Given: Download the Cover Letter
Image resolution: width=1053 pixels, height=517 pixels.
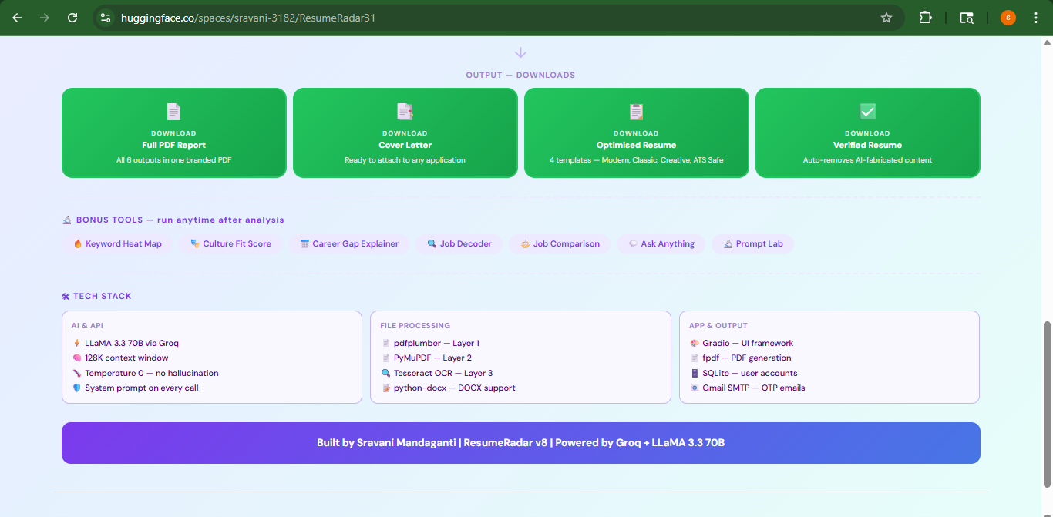Looking at the screenshot, I should 405,133.
